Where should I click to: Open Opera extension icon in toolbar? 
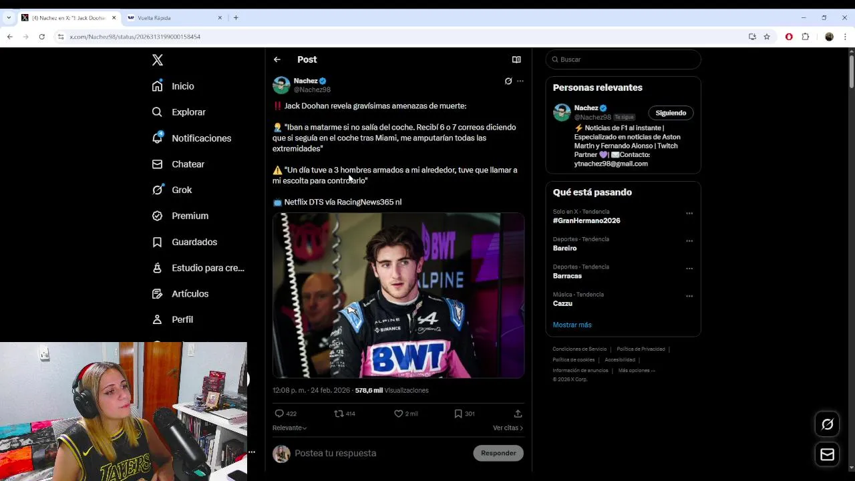pos(789,37)
